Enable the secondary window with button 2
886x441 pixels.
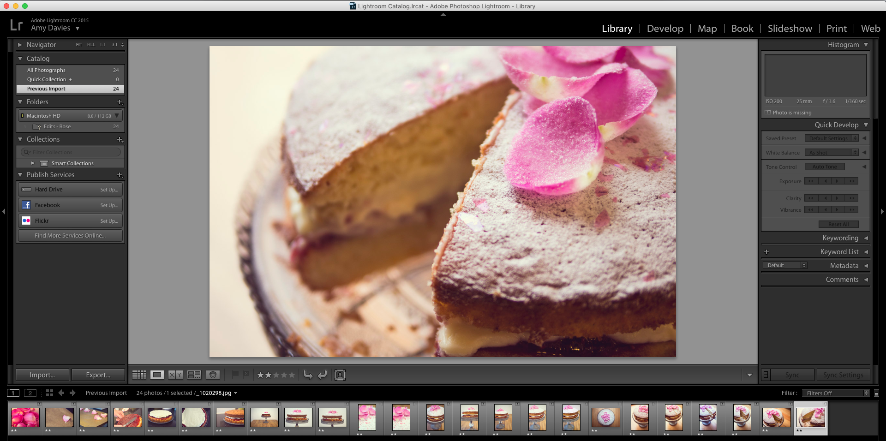[30, 393]
